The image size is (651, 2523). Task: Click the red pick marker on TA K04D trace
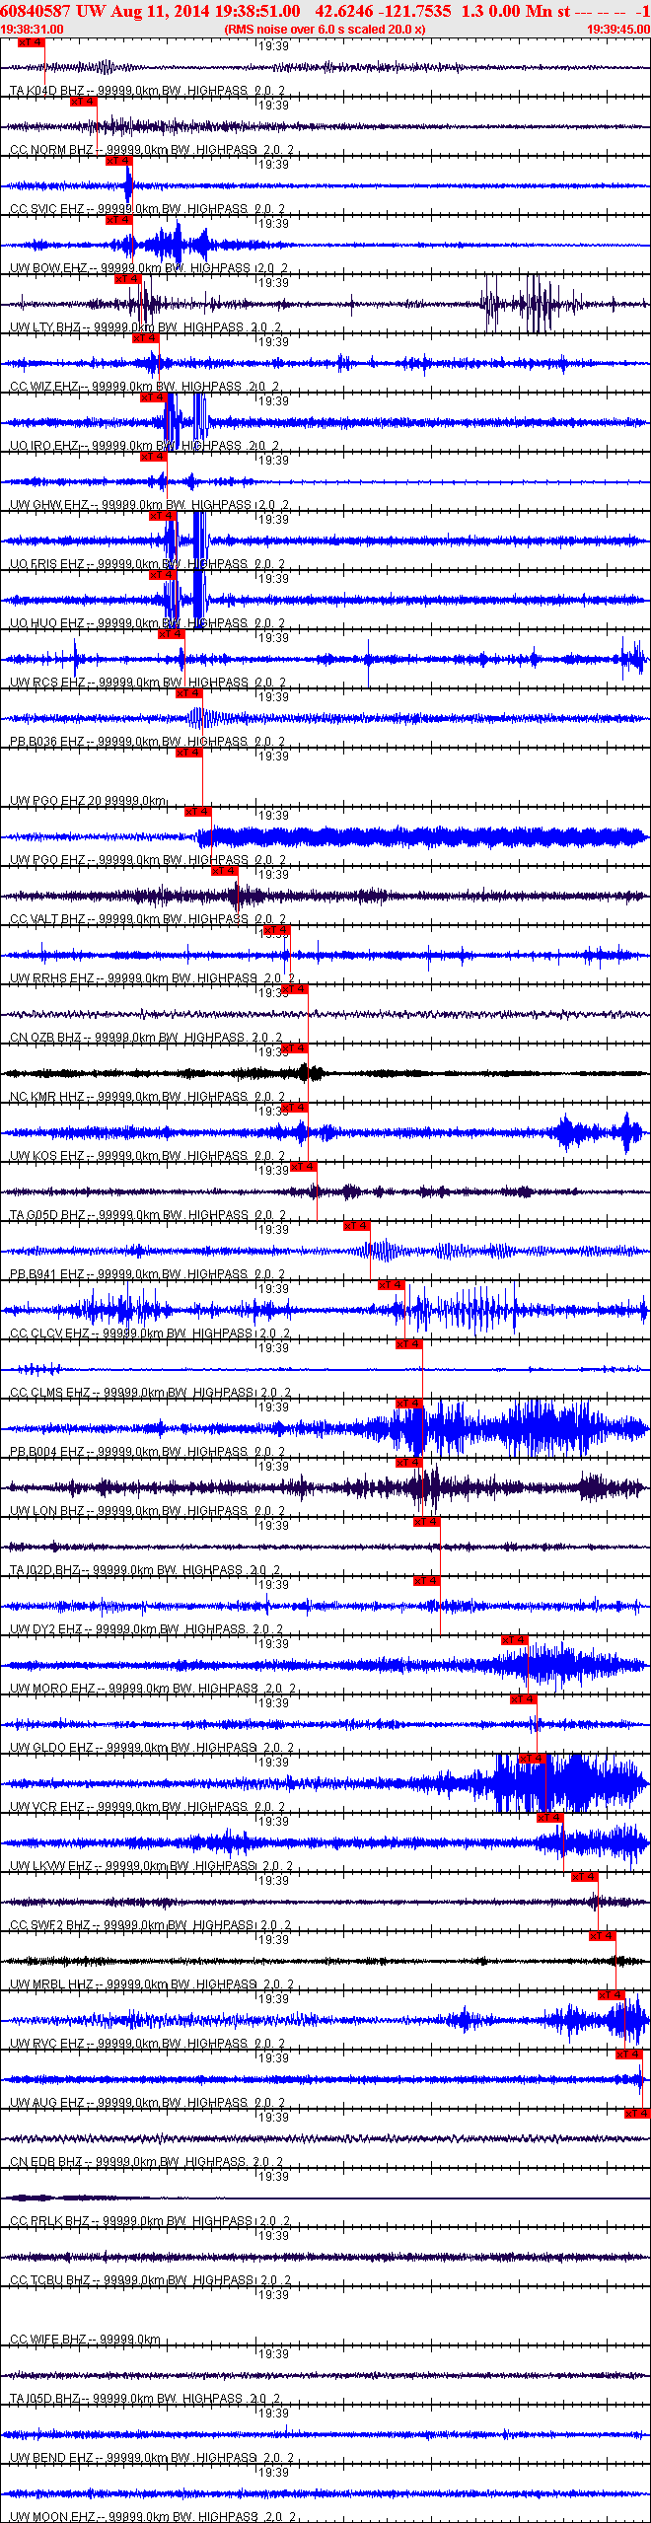click(31, 42)
